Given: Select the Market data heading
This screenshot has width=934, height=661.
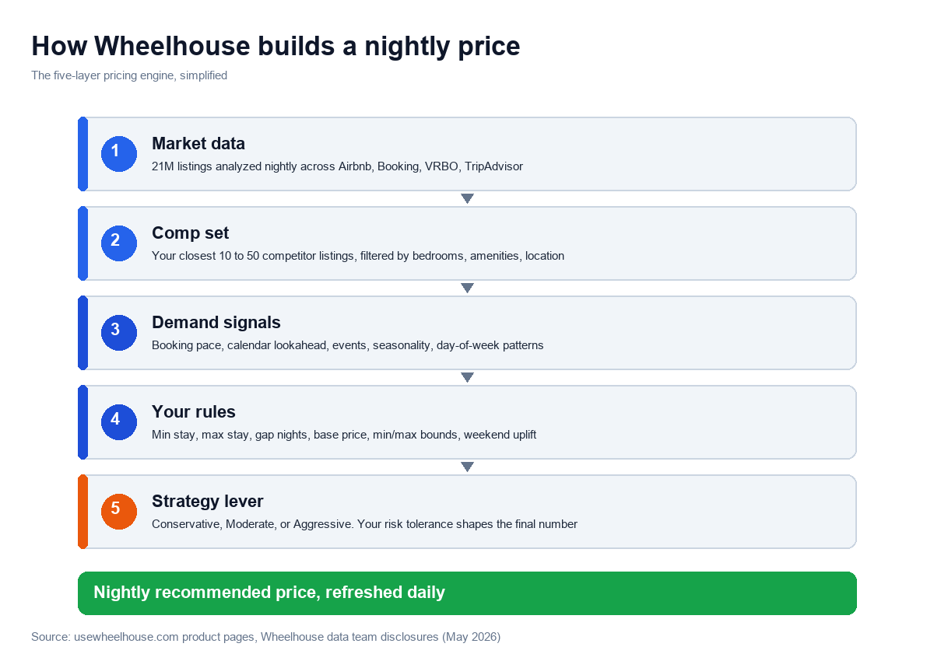Looking at the screenshot, I should [x=198, y=144].
